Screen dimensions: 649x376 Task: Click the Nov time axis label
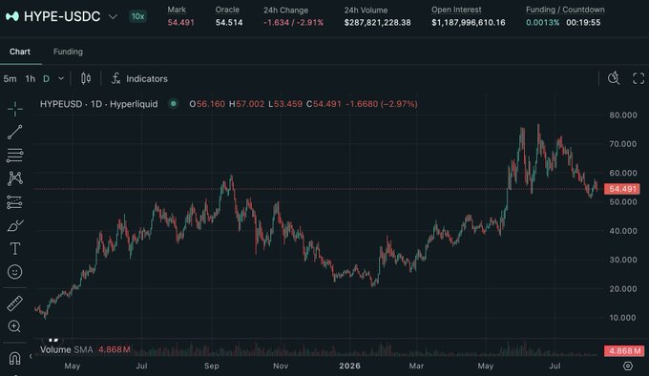pos(281,366)
